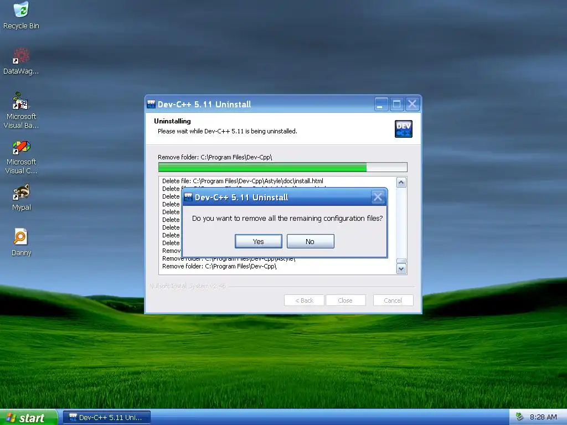Select the Danny desktop file icon
The width and height of the screenshot is (567, 425).
point(21,242)
